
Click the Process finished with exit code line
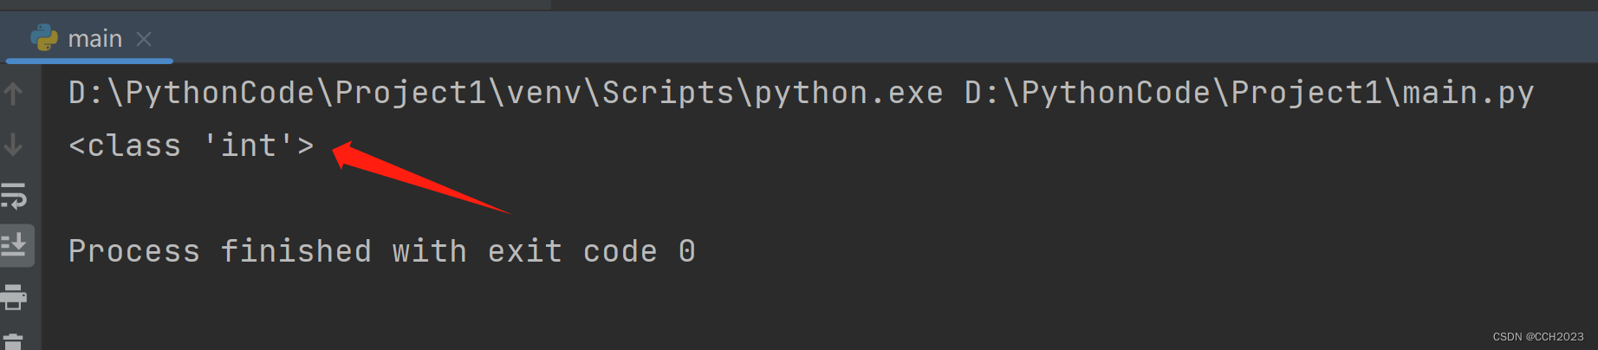(x=381, y=251)
